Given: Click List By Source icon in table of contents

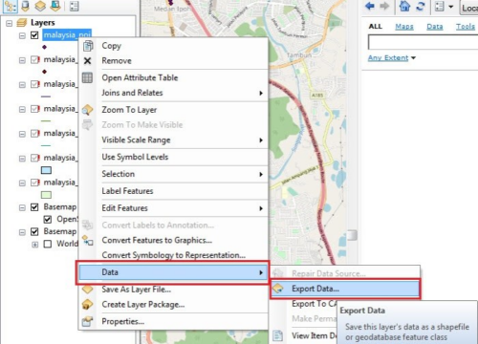Looking at the screenshot, I should pos(26,6).
